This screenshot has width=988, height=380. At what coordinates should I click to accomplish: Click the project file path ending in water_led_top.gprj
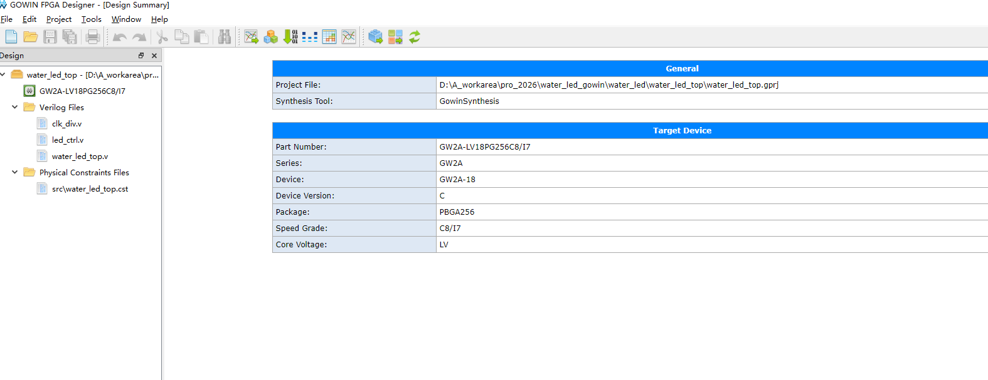point(609,85)
